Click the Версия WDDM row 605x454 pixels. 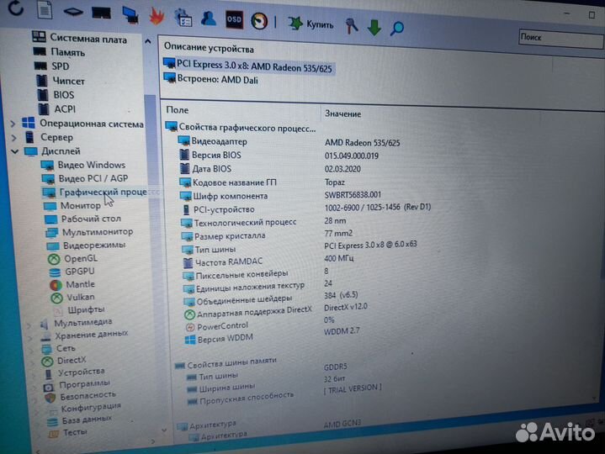273,335
